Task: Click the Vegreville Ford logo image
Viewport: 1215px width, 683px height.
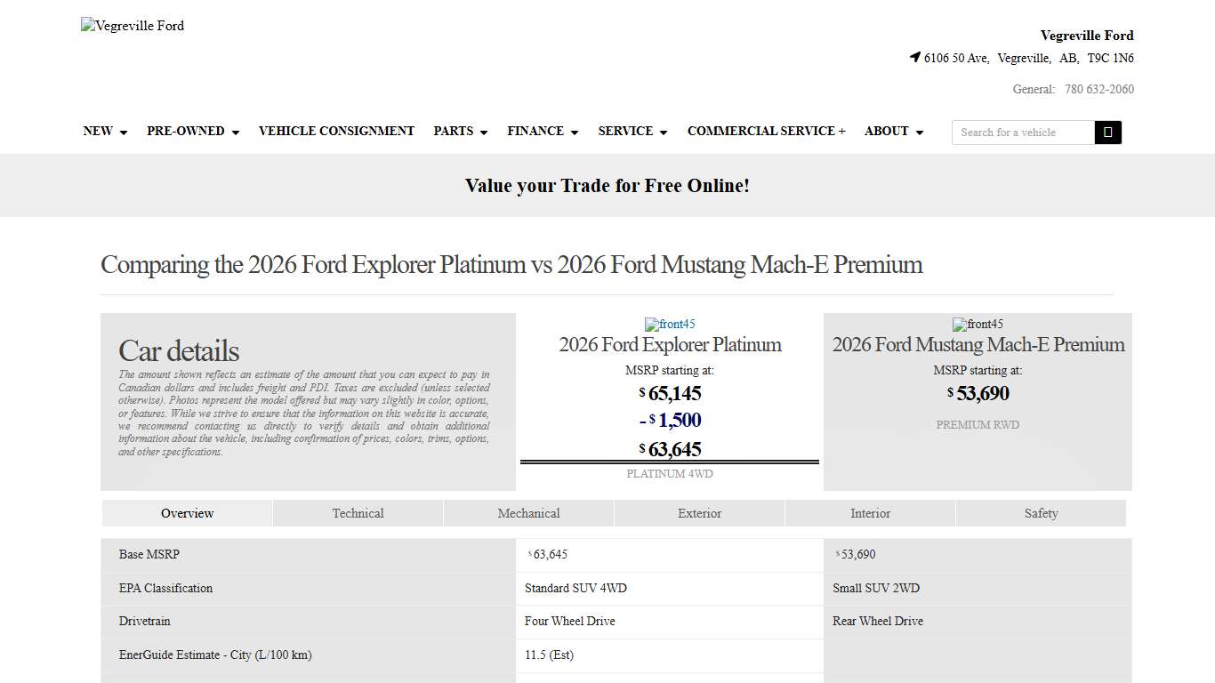Action: click(132, 25)
